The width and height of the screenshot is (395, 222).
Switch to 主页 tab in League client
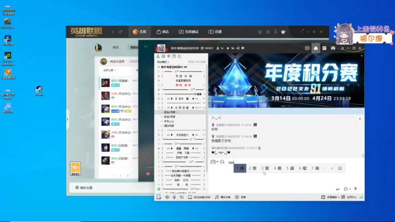(140, 32)
